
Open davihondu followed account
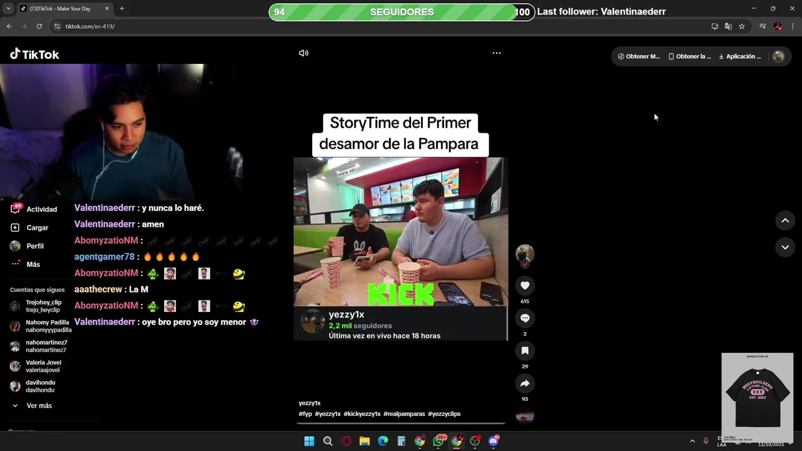coord(33,386)
